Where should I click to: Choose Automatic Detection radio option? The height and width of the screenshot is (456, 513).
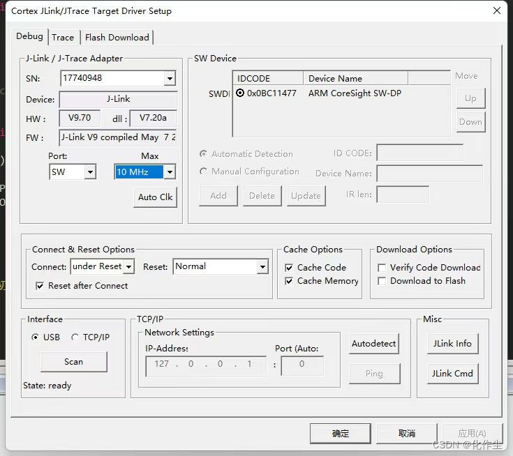(x=204, y=153)
